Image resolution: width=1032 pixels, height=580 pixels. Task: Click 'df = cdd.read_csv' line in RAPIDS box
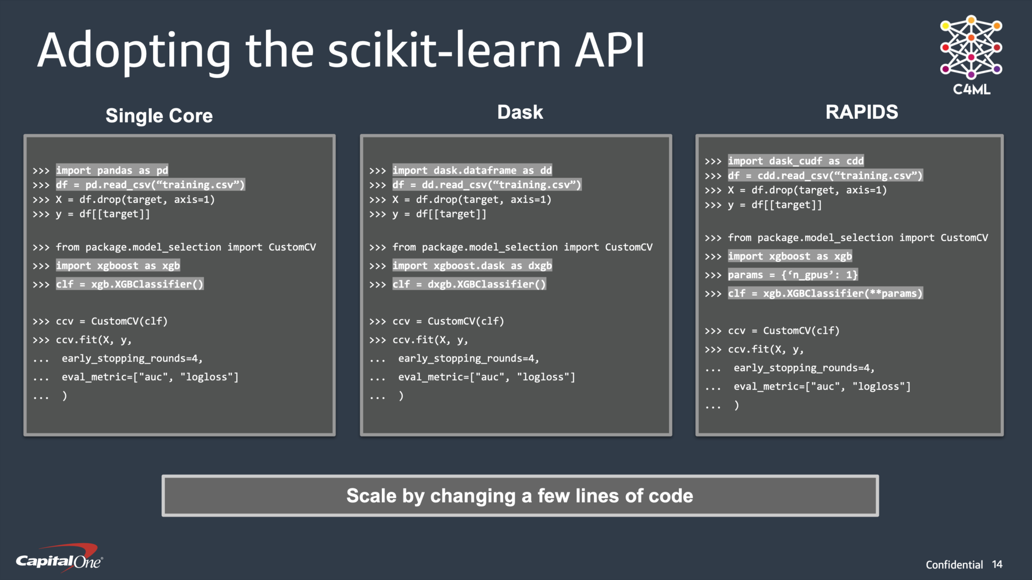[x=825, y=175]
